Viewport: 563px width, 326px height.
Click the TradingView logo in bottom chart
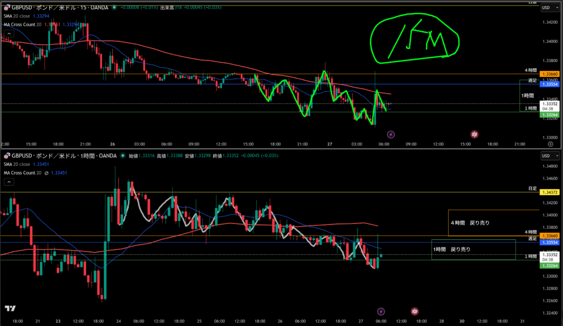coord(9,308)
